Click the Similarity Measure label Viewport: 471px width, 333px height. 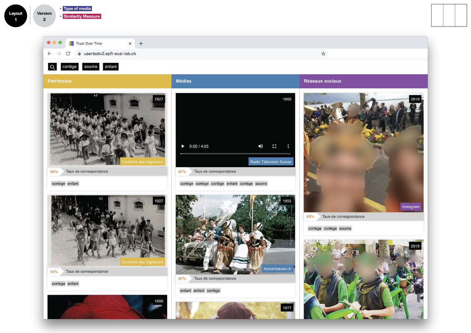click(82, 16)
